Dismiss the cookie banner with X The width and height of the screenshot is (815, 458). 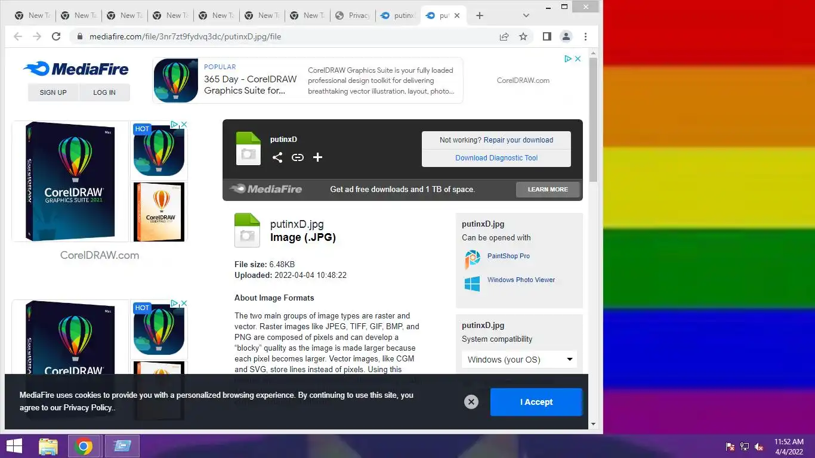coord(471,402)
